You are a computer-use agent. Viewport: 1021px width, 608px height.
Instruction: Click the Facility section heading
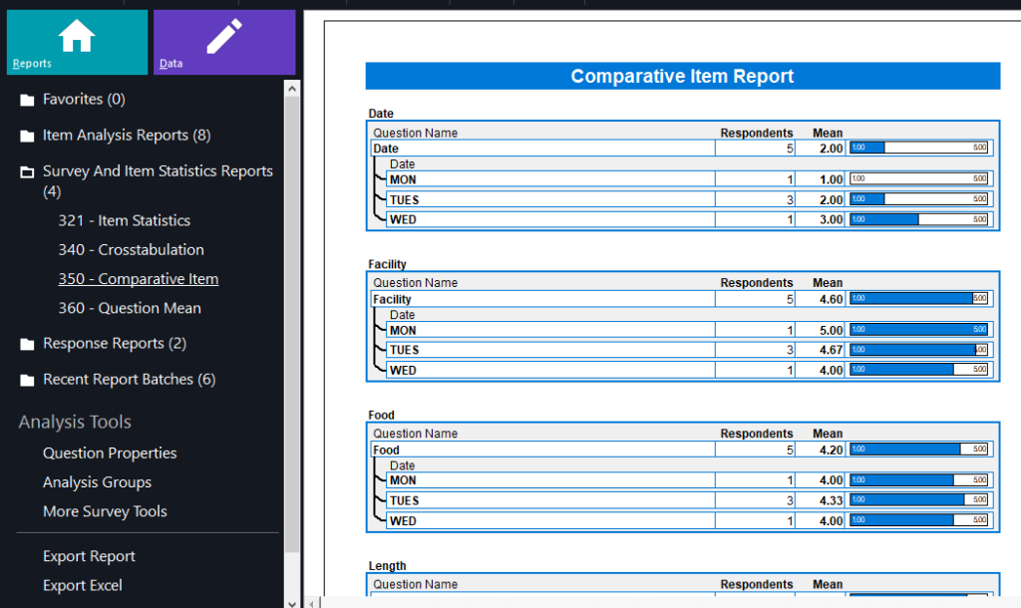point(387,264)
